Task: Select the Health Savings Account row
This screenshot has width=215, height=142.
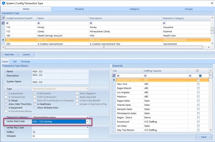Action: [x=108, y=35]
